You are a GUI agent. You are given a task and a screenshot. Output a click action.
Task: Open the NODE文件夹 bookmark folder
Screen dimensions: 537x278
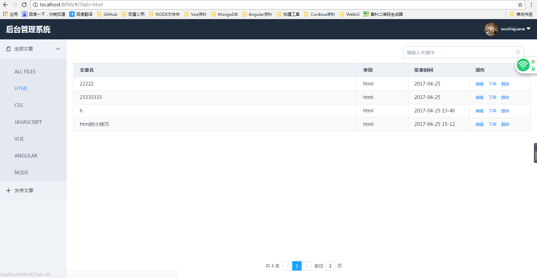(164, 14)
